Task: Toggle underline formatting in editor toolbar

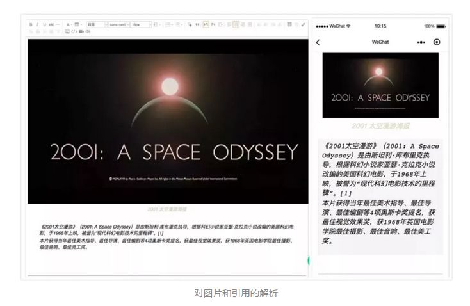Action: [x=45, y=24]
